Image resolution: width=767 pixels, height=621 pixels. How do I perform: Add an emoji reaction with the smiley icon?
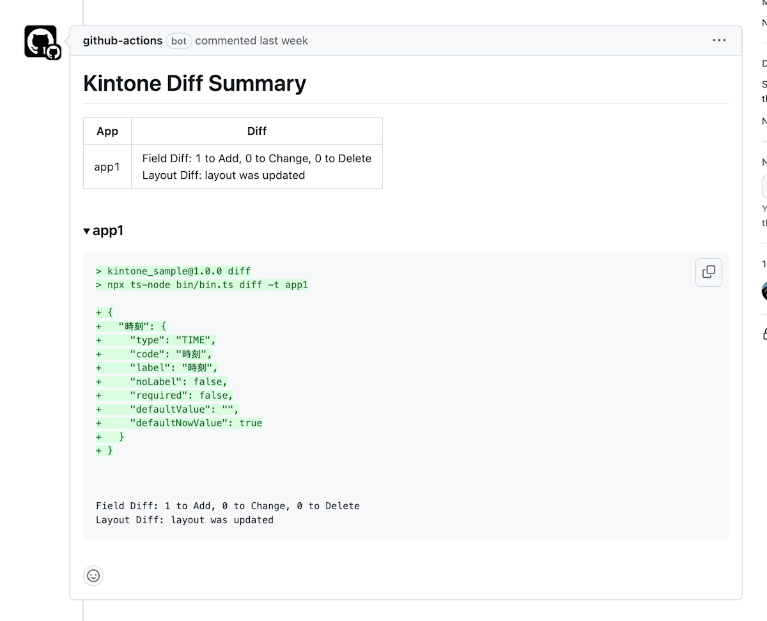coord(93,575)
